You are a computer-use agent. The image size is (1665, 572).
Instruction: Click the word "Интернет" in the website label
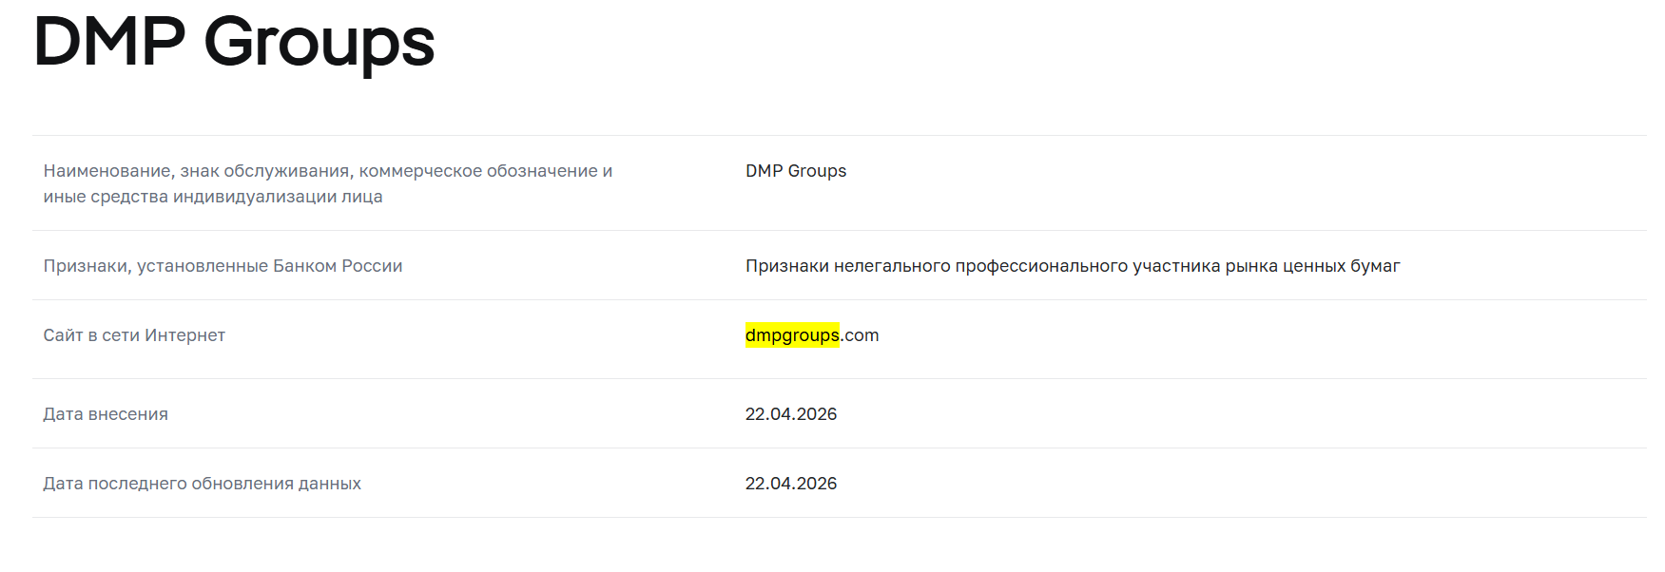tap(184, 335)
